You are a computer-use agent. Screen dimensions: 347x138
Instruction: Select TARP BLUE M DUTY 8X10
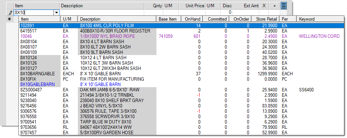click(105, 122)
